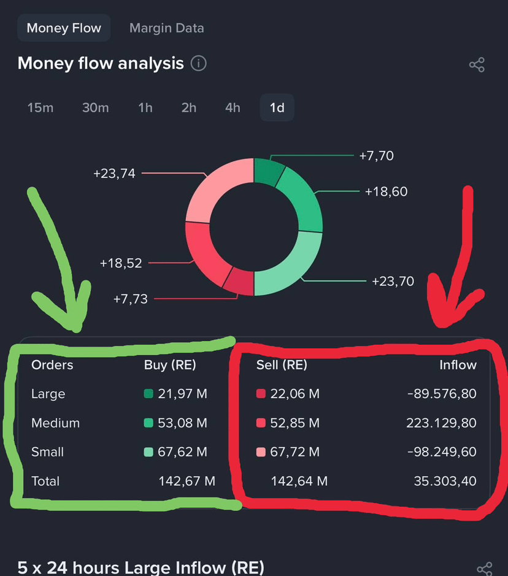The image size is (508, 576).
Task: Tap the share icon for Money flow analysis
Action: [477, 64]
